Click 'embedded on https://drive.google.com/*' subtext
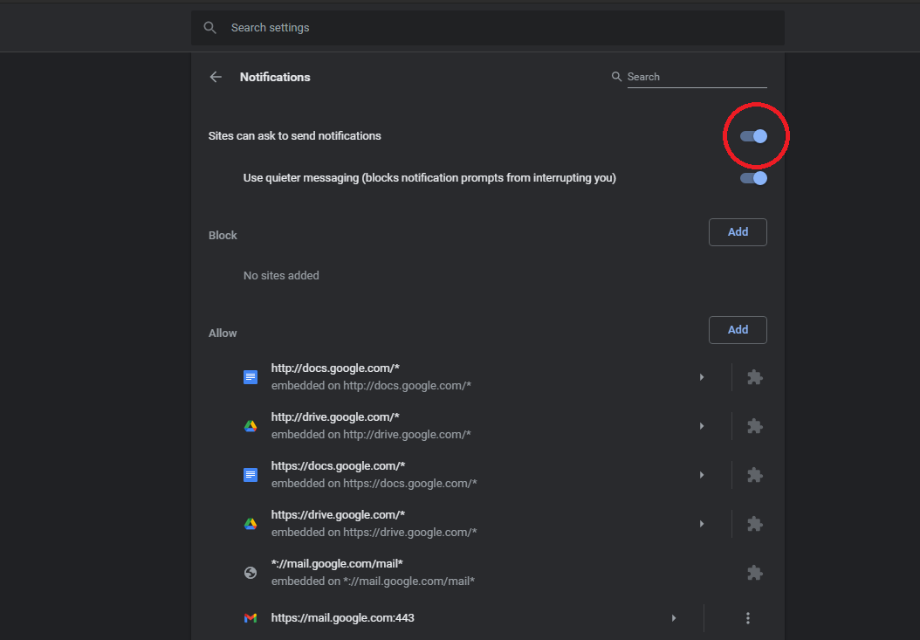920x640 pixels. 374,533
